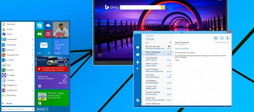Click the Documents folder icon in Start menu
The height and width of the screenshot is (112, 254).
pos(4,24)
